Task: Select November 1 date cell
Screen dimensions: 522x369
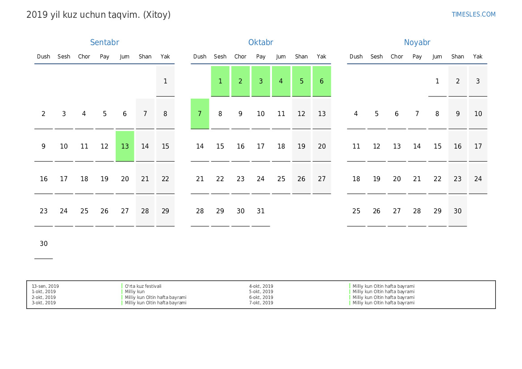Action: 438,81
